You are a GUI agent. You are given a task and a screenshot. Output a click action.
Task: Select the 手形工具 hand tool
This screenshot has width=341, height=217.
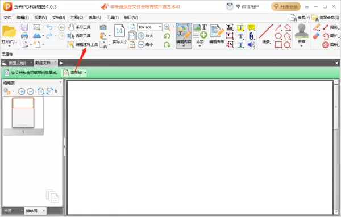pos(79,27)
